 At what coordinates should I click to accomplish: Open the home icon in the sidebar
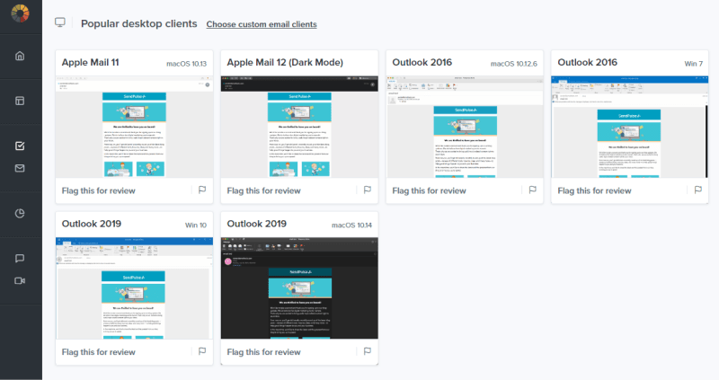point(20,56)
